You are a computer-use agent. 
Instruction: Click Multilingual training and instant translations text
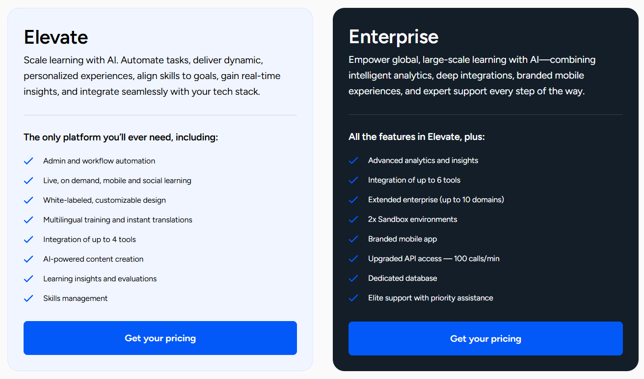click(x=118, y=220)
